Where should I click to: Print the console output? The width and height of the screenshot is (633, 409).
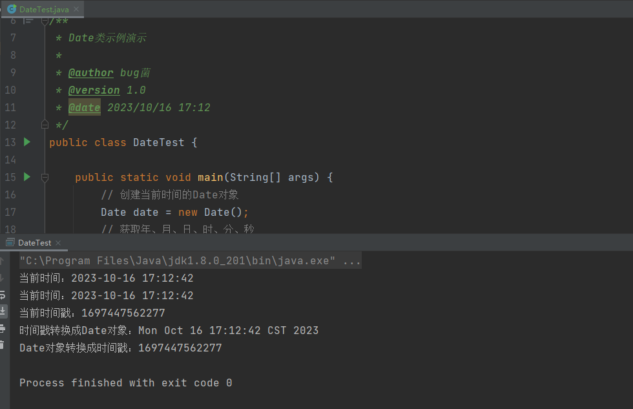coord(3,328)
